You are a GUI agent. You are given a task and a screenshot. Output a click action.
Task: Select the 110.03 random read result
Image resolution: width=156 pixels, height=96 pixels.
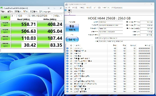[x=24, y=38]
